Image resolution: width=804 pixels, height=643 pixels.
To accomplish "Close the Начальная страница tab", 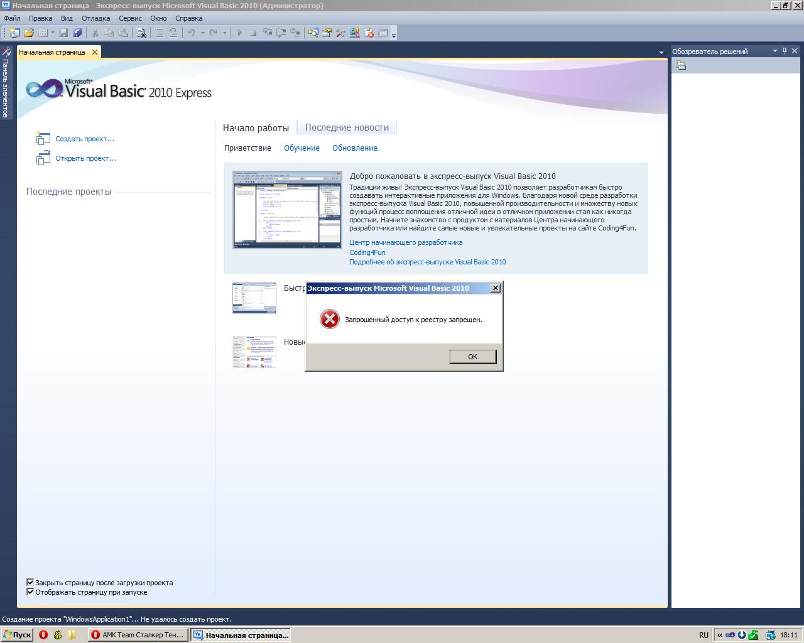I will click(95, 52).
